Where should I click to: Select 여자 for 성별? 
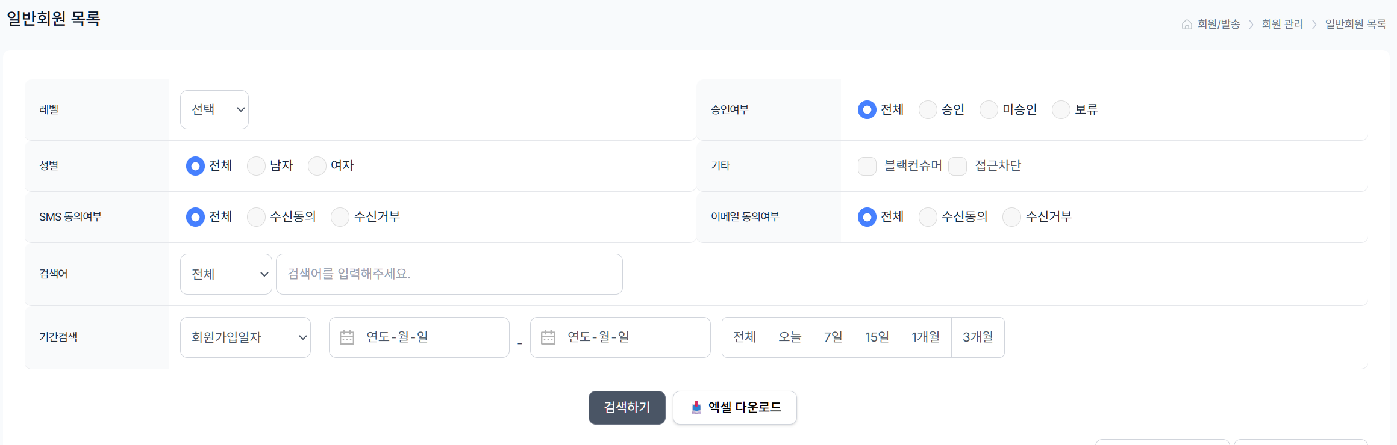[317, 166]
